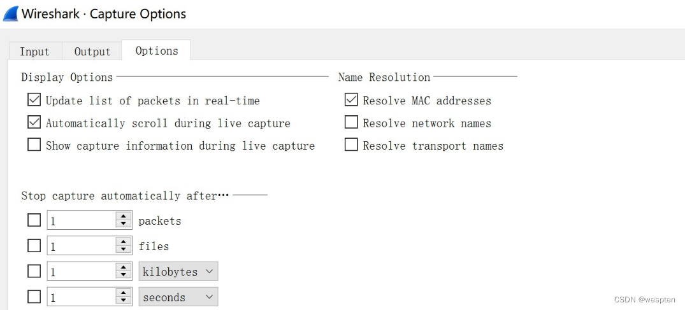Click the packets count input field
This screenshot has height=310, width=685.
(x=82, y=221)
